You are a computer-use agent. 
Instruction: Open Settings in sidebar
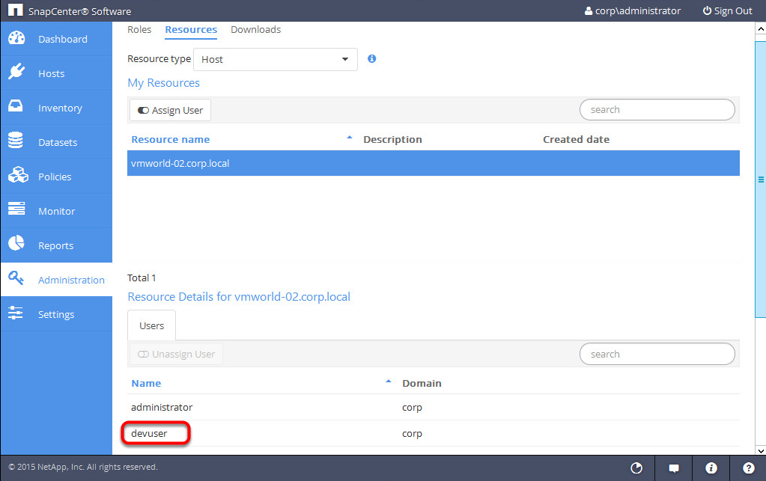pos(57,314)
